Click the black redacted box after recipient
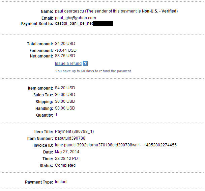The height and width of the screenshot is (191, 205). tap(103, 24)
